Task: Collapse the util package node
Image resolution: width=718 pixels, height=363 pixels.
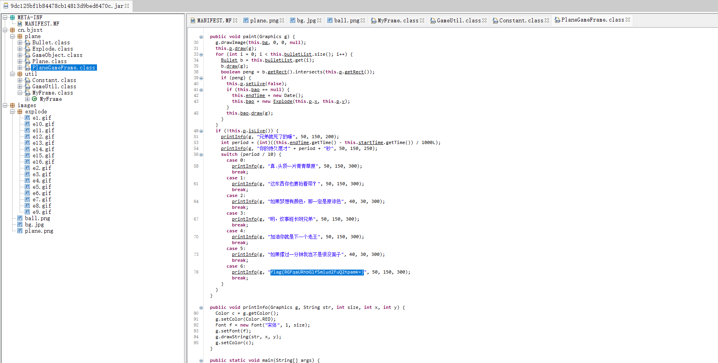Action: click(x=13, y=74)
